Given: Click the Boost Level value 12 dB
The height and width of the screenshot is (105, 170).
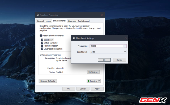Looking at the screenshot, I should (x=93, y=52).
